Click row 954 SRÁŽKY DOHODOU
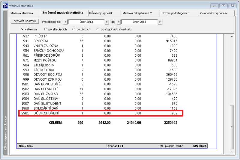 click(x=100, y=51)
